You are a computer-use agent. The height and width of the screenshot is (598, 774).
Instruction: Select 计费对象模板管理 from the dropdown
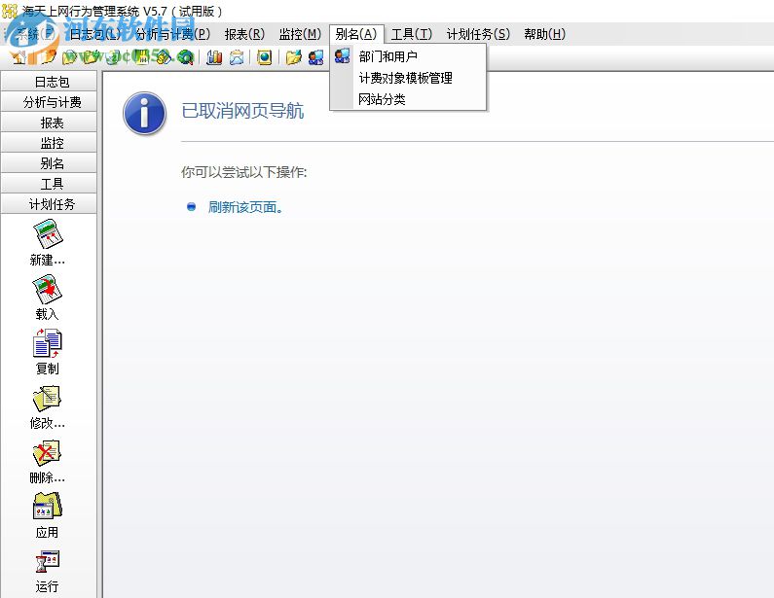pyautogui.click(x=408, y=78)
